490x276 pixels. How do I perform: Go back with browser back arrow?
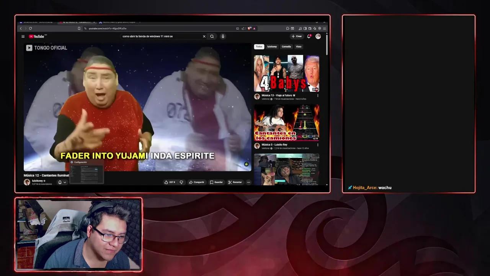(x=21, y=28)
